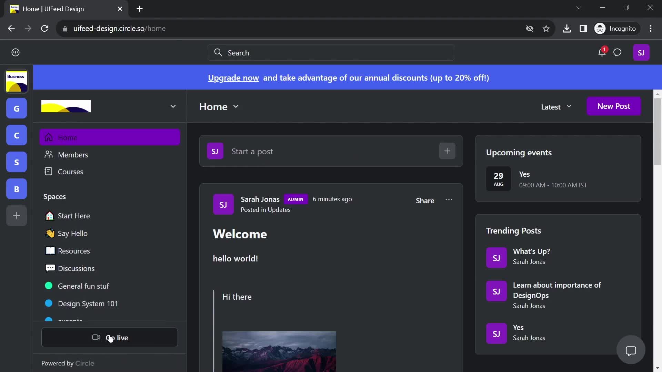Open the Say Hello space
This screenshot has height=372, width=662.
(72, 233)
